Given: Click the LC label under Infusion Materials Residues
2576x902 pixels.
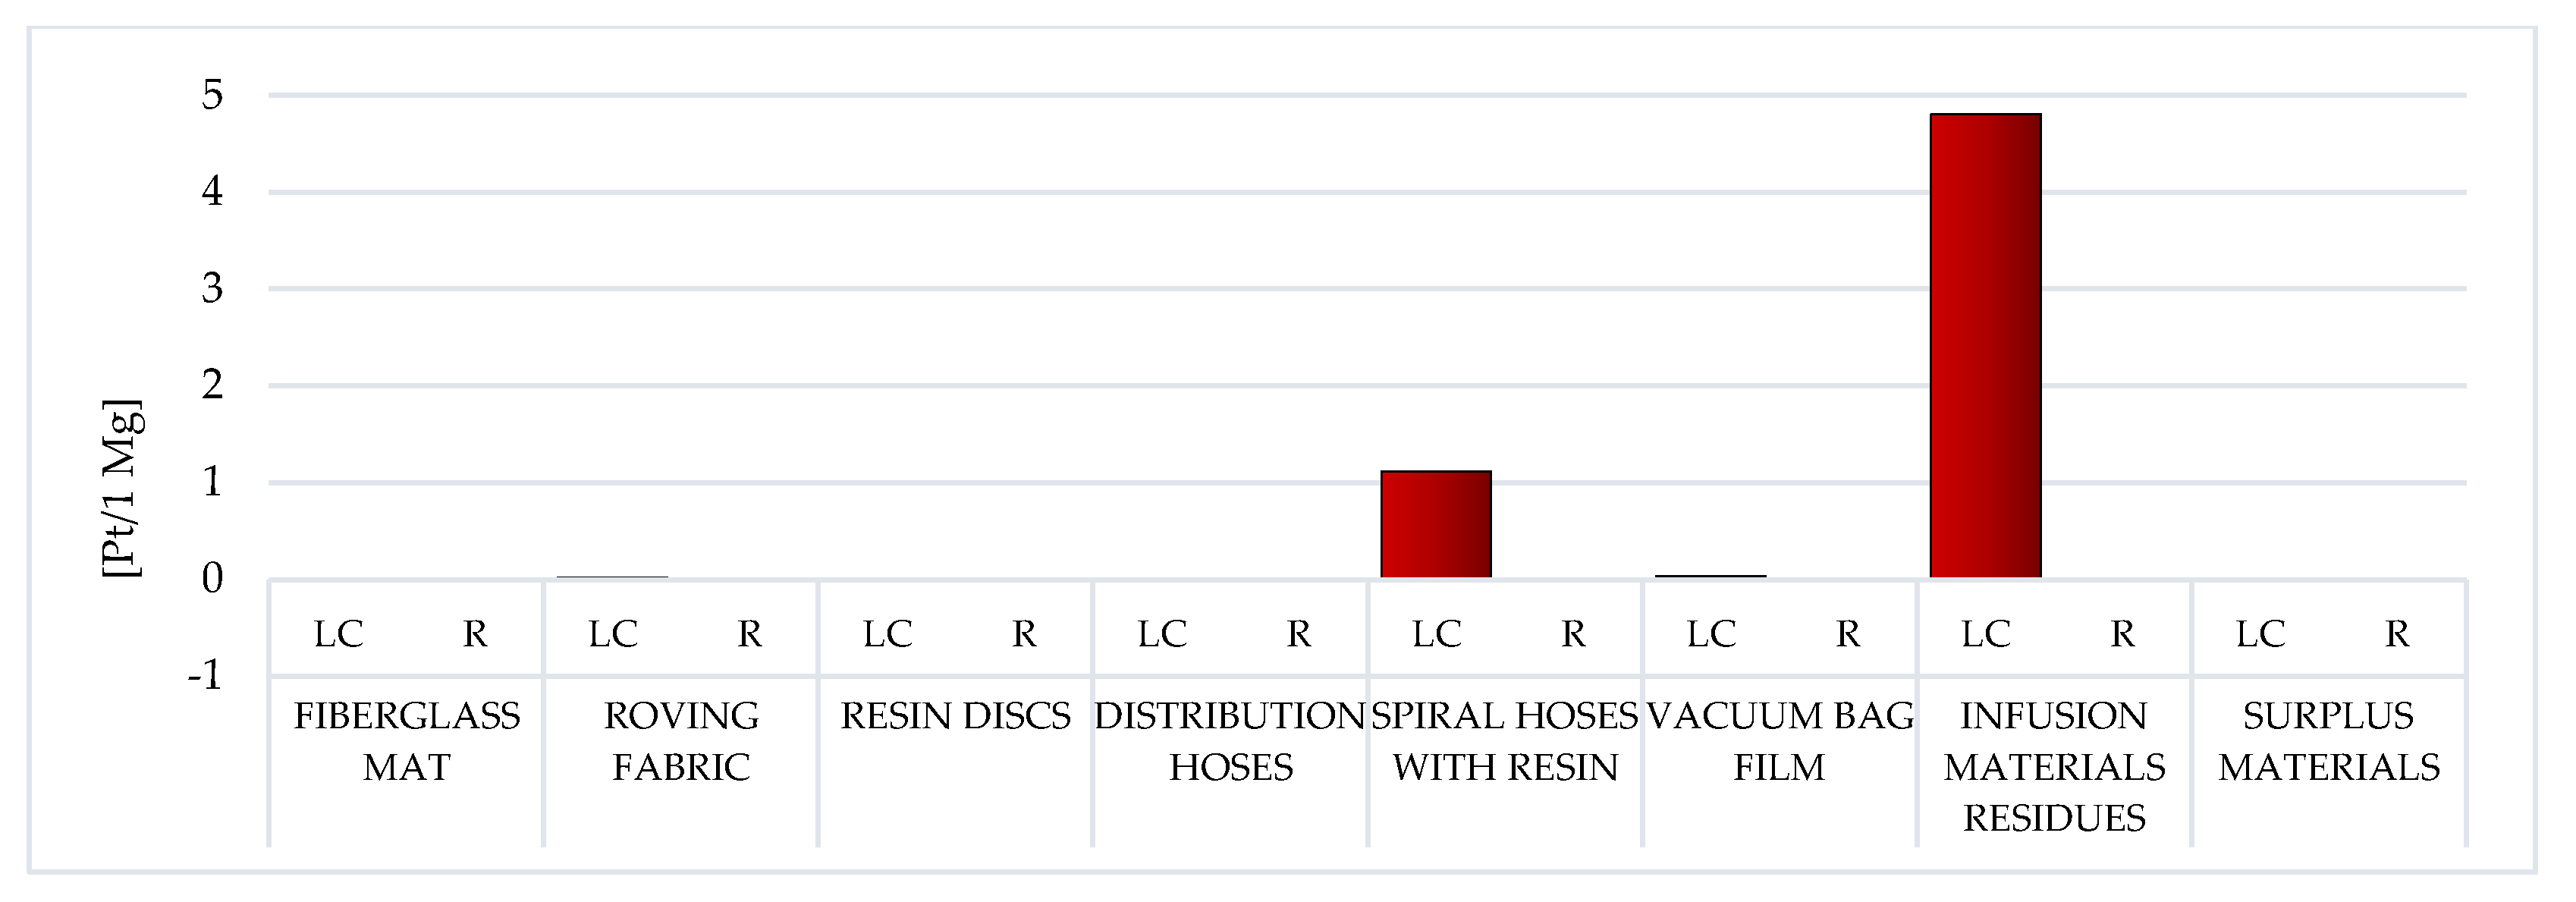Looking at the screenshot, I should pyautogui.click(x=1985, y=634).
